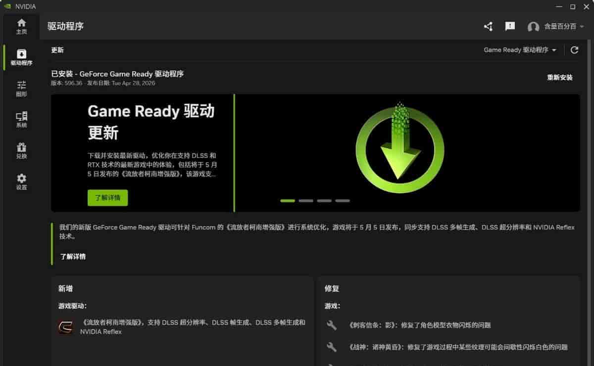Open the System (系统) sidebar icon
Screen dimensions: 594x366
pos(21,120)
